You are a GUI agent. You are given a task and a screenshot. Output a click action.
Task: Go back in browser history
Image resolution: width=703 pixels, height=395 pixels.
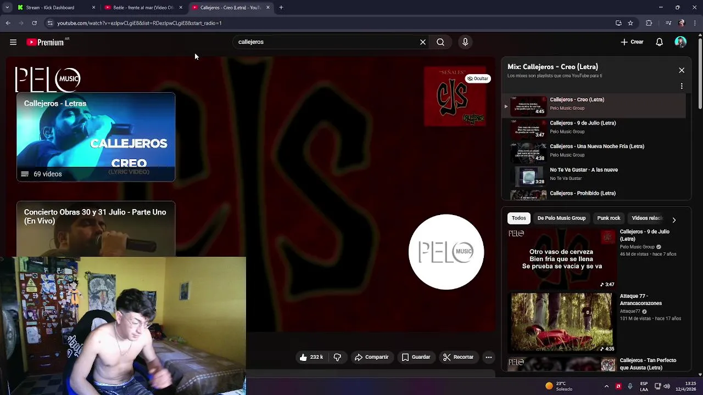[x=8, y=23]
